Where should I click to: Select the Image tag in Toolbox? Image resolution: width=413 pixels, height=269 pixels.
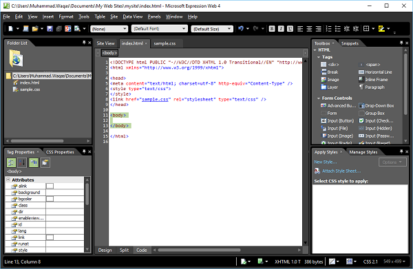(x=330, y=80)
